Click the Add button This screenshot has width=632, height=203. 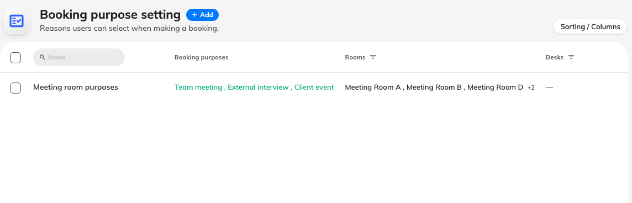(x=202, y=15)
